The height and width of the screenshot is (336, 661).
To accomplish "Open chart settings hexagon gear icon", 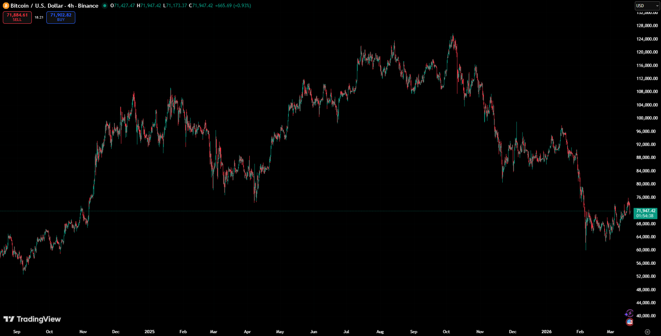I will pyautogui.click(x=647, y=332).
